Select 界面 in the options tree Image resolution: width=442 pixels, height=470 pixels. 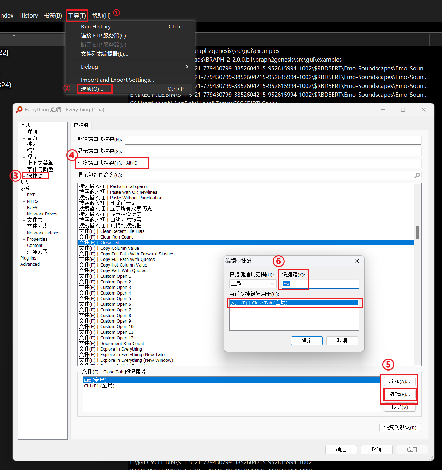tap(32, 131)
